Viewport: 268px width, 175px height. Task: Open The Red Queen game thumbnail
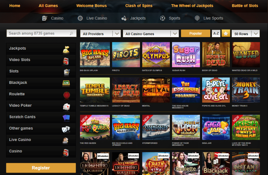(95, 127)
